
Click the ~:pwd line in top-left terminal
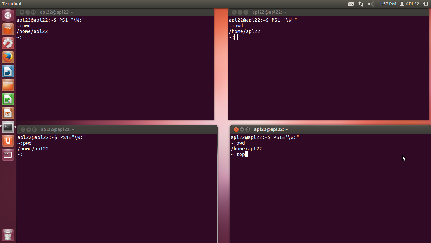[x=23, y=26]
